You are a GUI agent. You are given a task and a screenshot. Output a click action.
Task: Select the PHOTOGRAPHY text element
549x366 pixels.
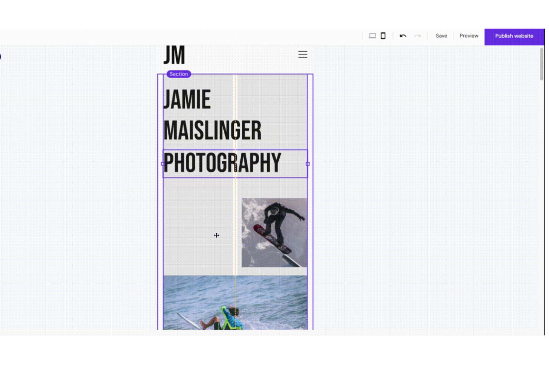pos(222,163)
